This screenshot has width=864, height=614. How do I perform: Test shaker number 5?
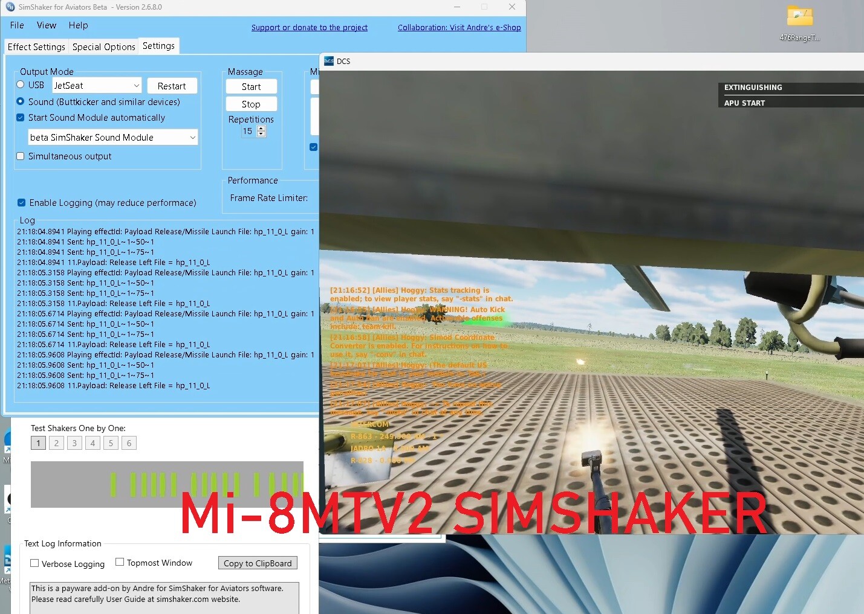click(x=111, y=443)
